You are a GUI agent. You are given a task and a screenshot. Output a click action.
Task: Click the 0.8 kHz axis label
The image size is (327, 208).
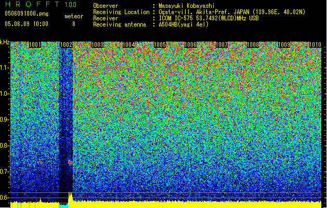[x=5, y=146]
